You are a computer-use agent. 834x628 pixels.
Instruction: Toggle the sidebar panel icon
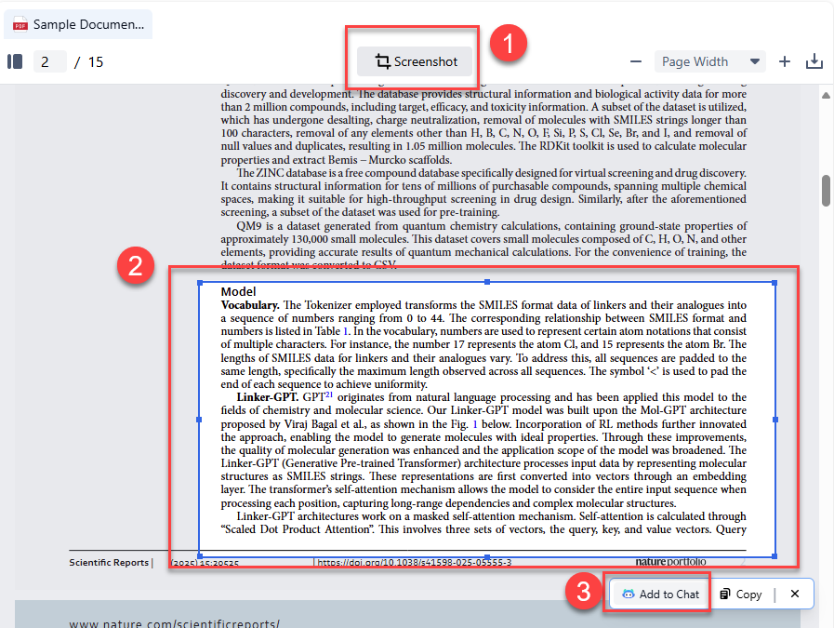(15, 61)
